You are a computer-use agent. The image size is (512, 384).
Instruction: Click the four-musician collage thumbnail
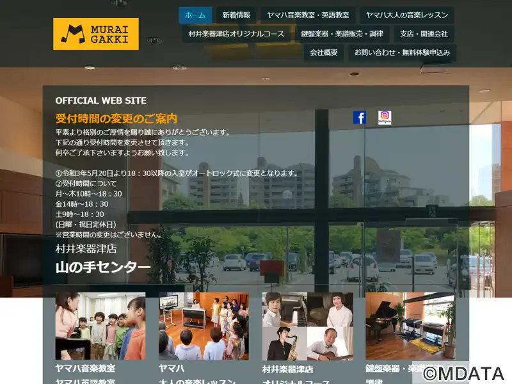(x=308, y=326)
